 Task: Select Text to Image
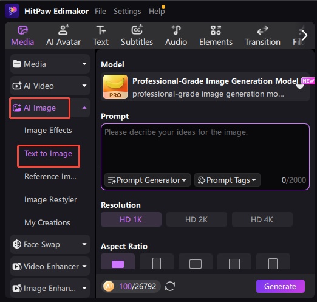coord(49,154)
